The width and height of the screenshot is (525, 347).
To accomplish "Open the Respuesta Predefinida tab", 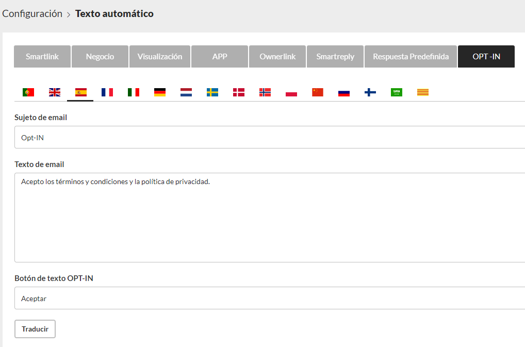I will pyautogui.click(x=411, y=57).
